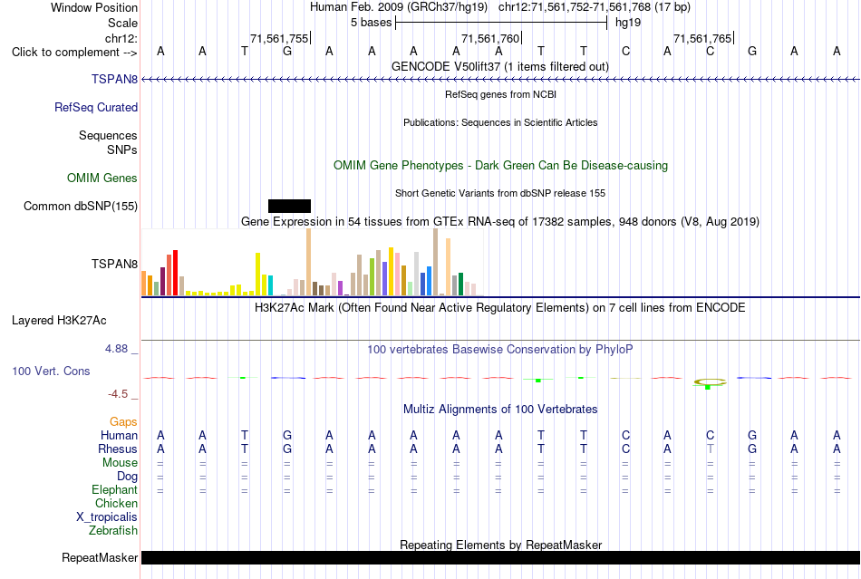Image resolution: width=861 pixels, height=579 pixels.
Task: Click the 71,561,755 ruler position
Action: pos(279,38)
